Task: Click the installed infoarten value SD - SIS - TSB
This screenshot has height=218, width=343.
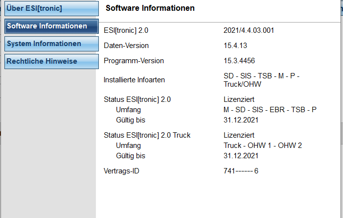Action: tap(261, 80)
